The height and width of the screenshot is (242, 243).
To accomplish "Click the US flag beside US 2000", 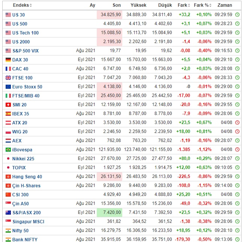I will point(8,42).
